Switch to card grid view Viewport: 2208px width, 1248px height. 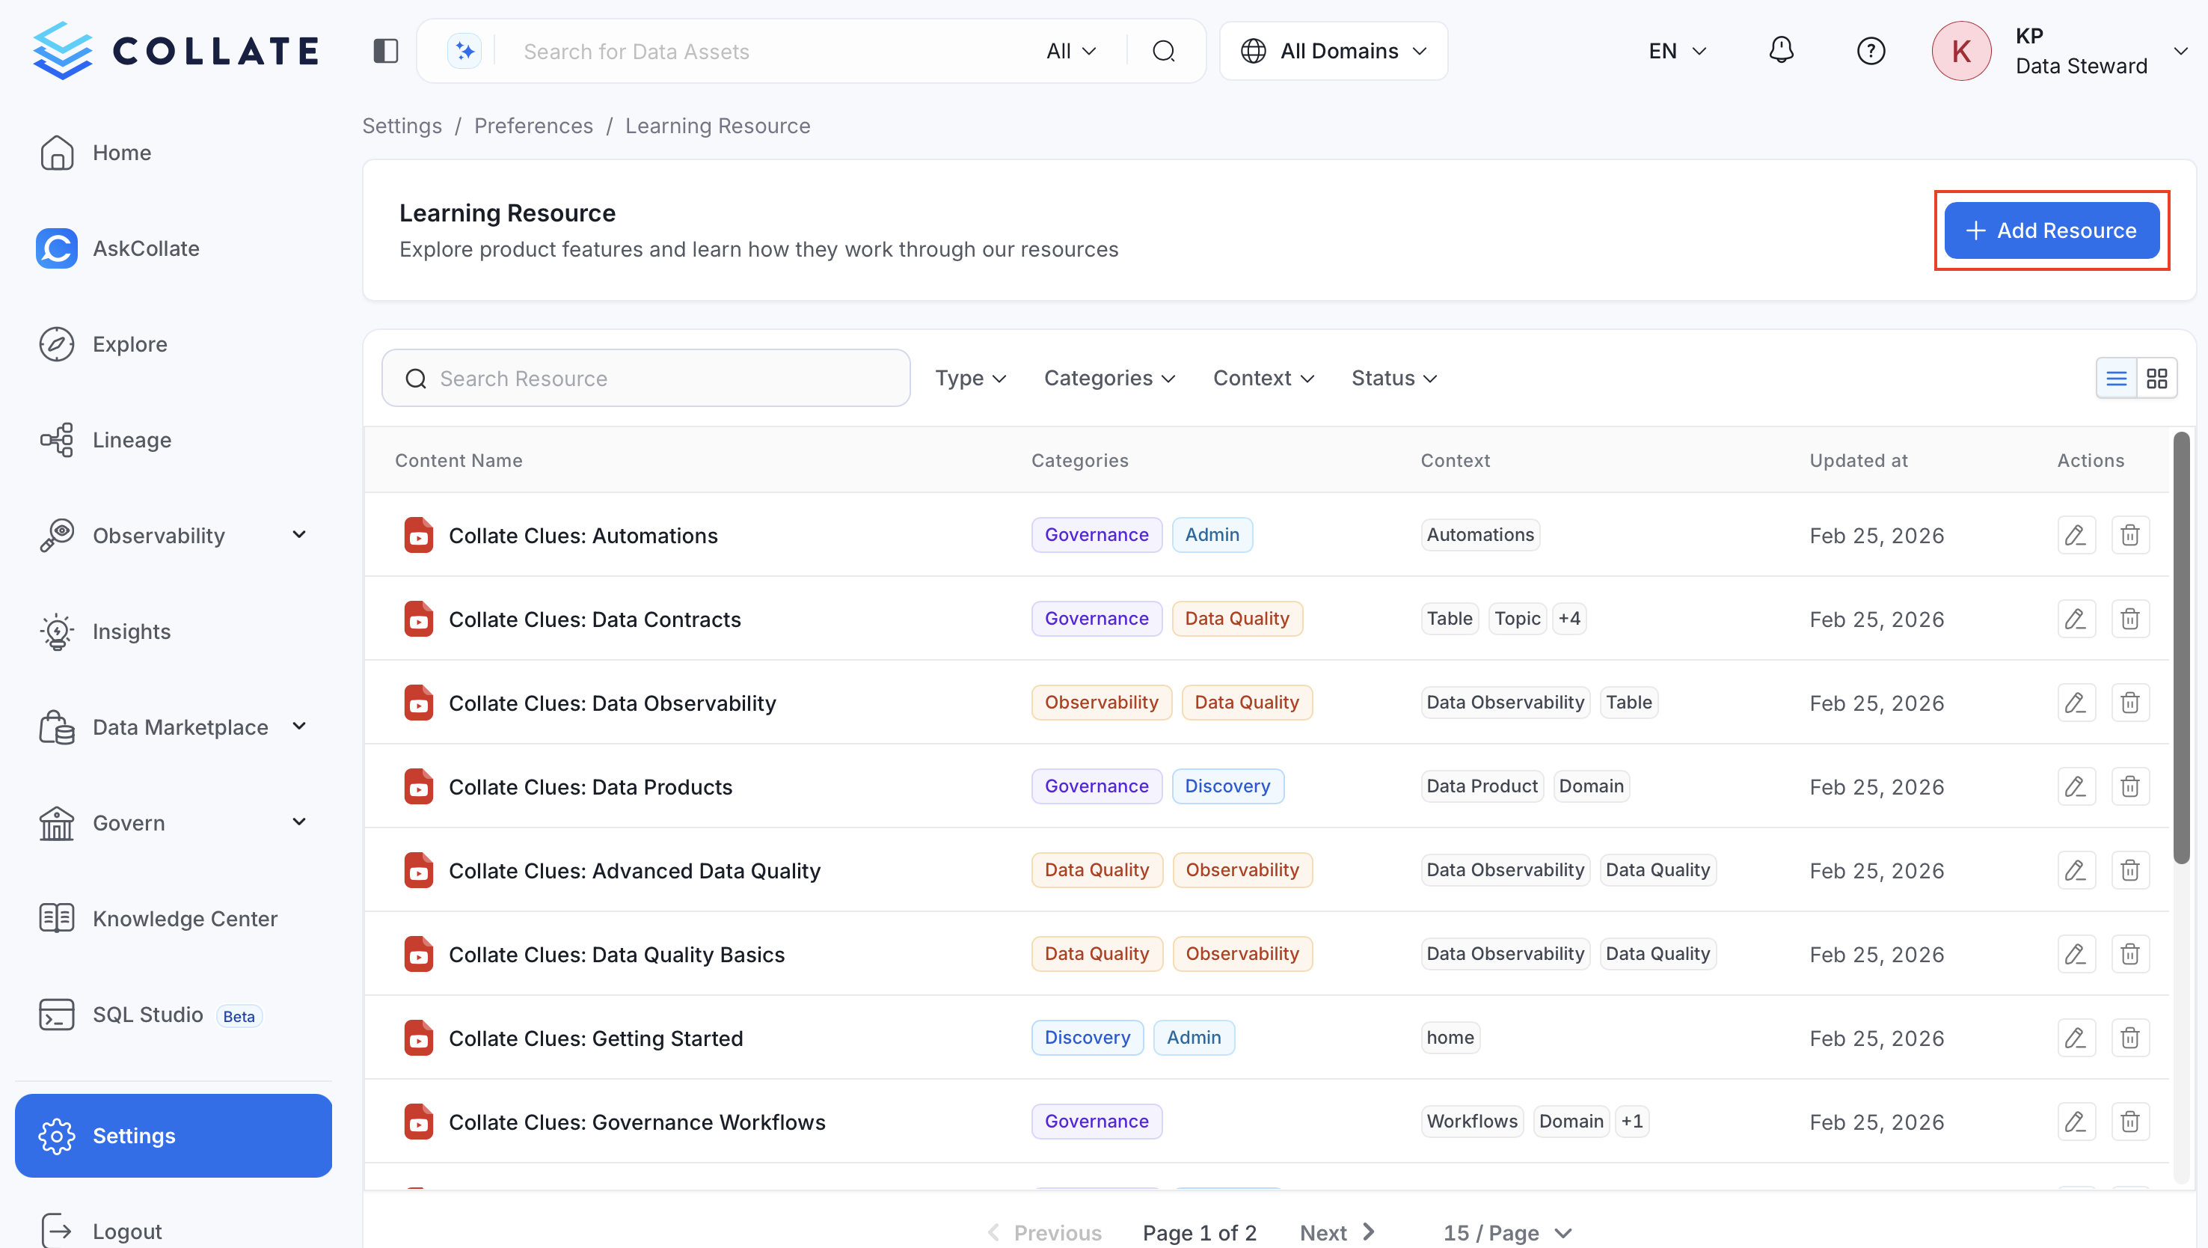(2156, 378)
